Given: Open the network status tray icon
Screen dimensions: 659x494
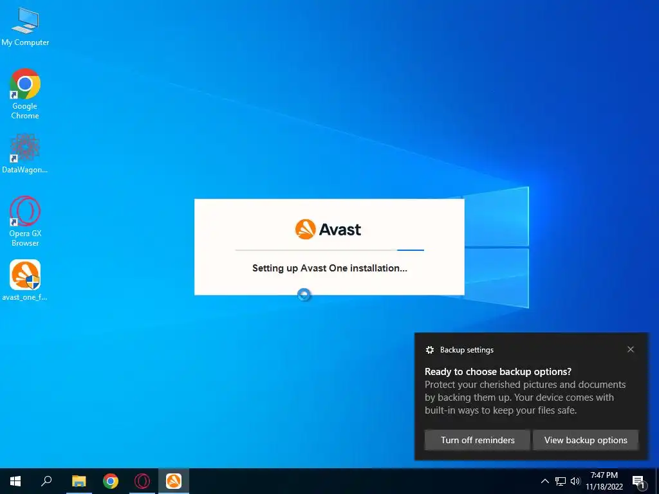Looking at the screenshot, I should tap(561, 481).
